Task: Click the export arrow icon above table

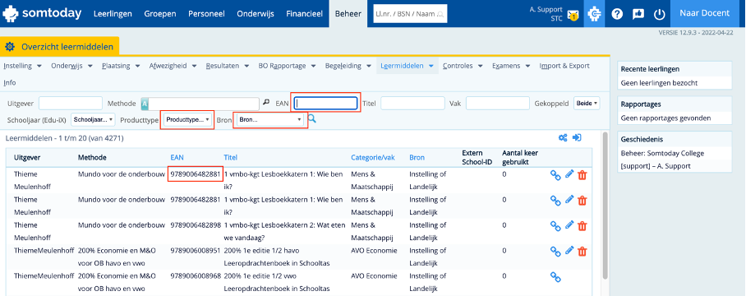Action: [577, 137]
